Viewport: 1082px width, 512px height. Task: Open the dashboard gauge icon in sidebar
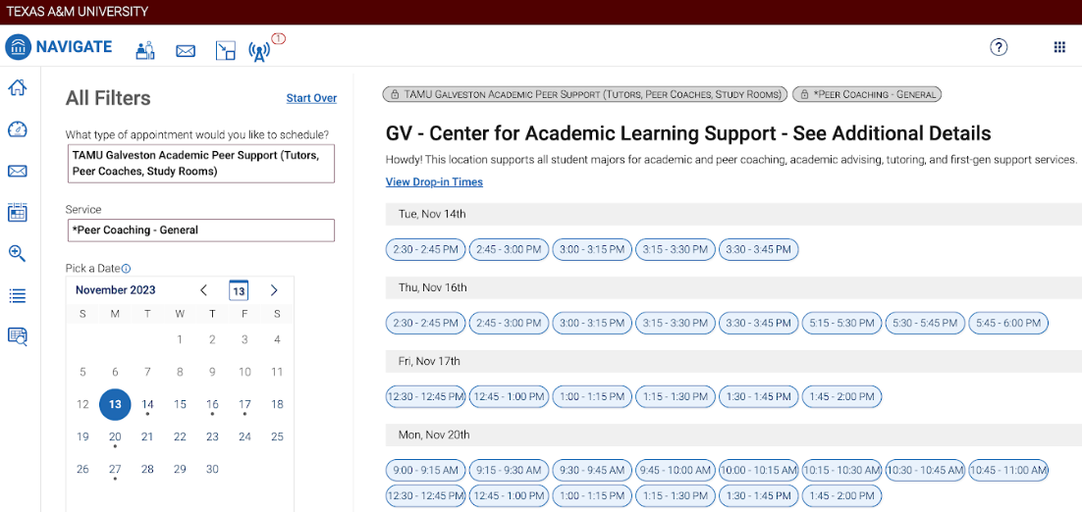[x=18, y=128]
